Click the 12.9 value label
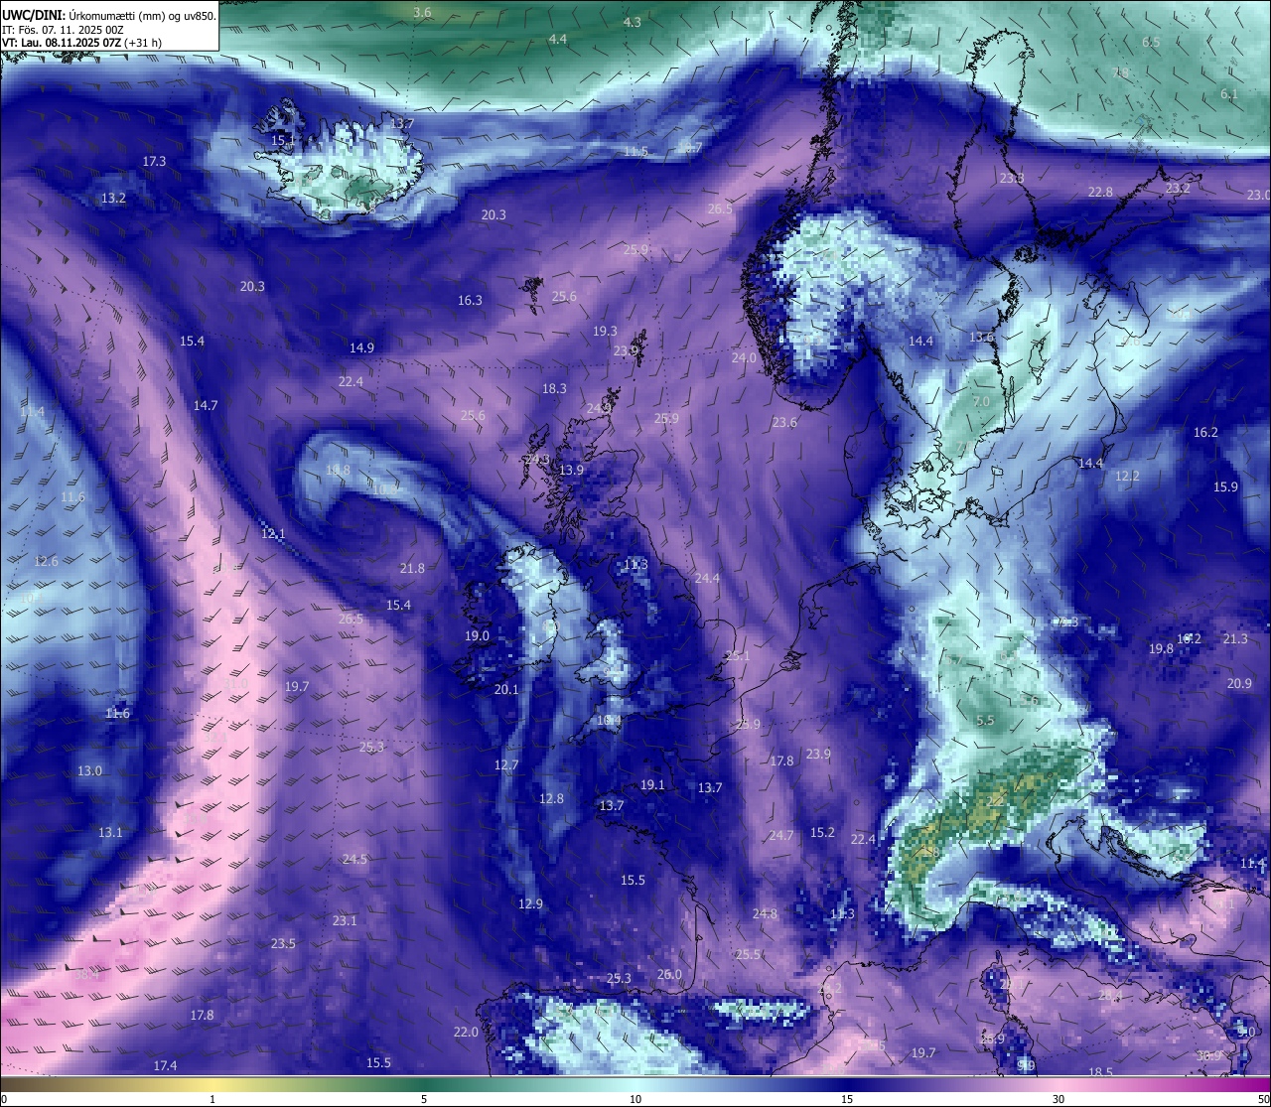Viewport: 1271px width, 1107px height. [x=530, y=904]
